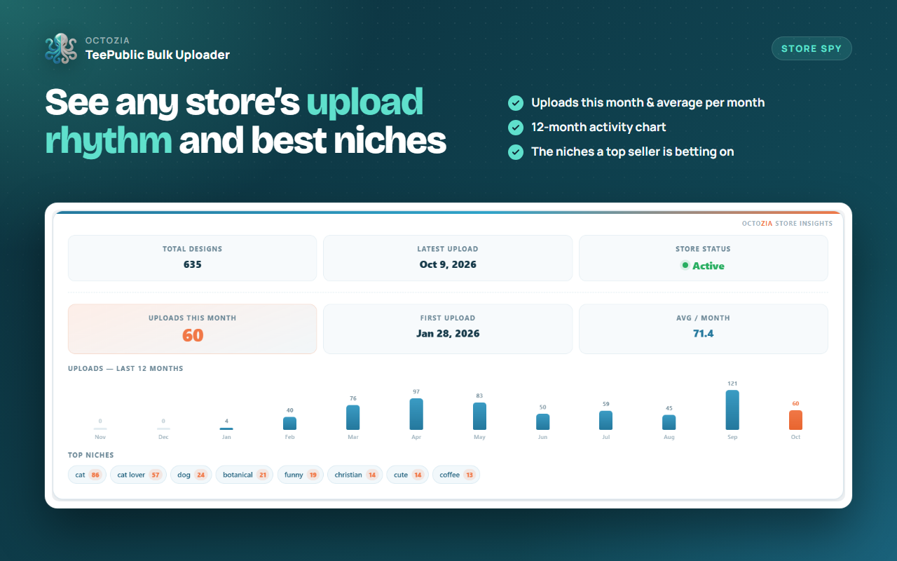Open the Avg / Month card

[x=704, y=329]
